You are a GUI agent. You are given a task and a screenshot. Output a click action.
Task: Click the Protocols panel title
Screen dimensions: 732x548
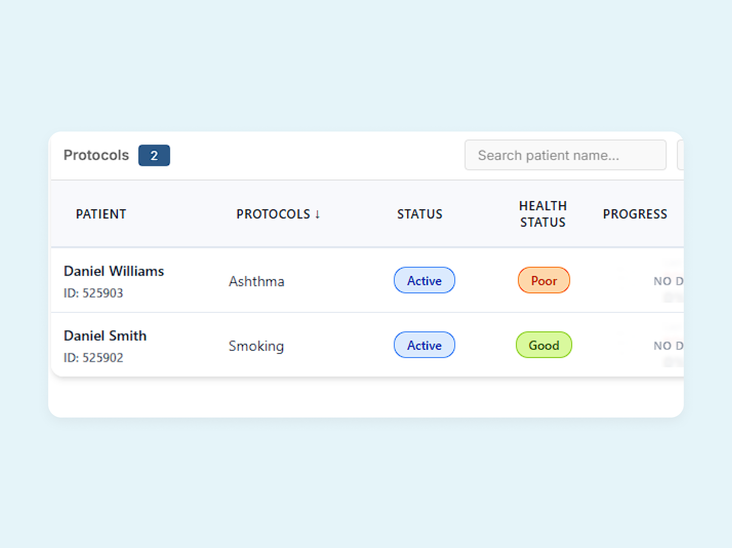tap(96, 155)
